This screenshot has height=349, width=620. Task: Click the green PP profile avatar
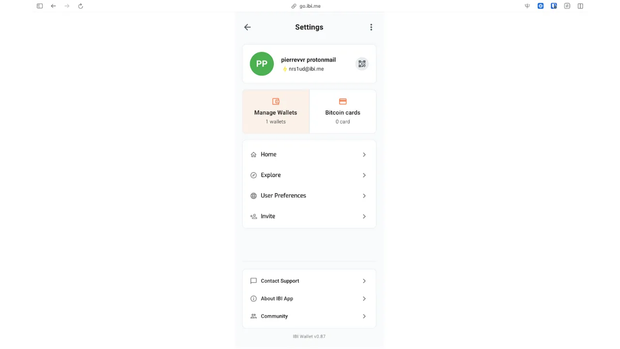tap(262, 64)
